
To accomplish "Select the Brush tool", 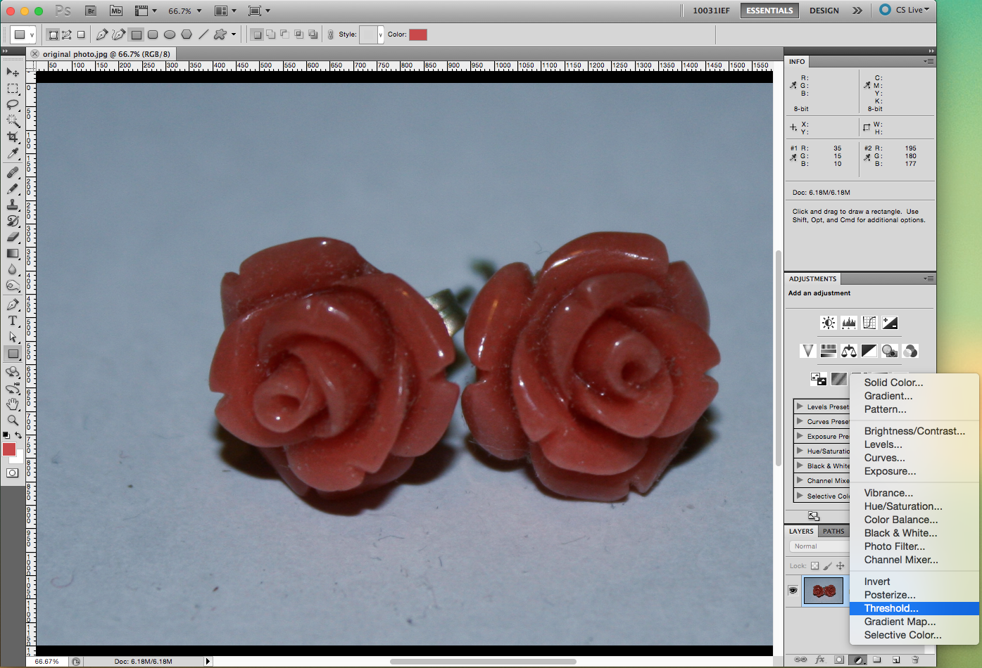I will pos(13,188).
